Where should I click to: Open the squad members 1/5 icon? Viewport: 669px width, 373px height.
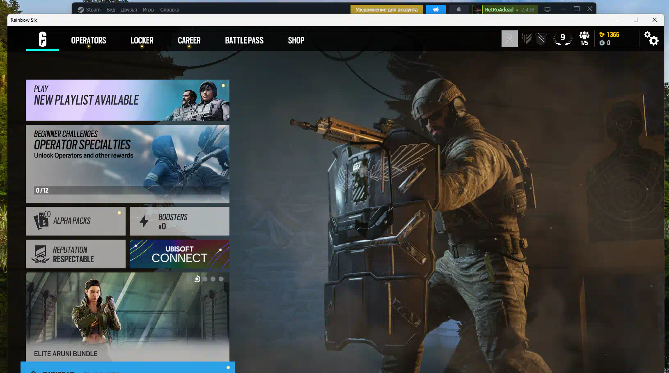click(x=584, y=39)
